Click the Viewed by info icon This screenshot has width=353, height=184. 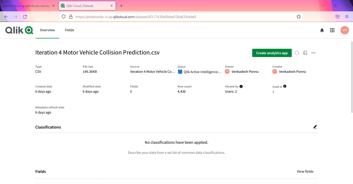pyautogui.click(x=241, y=86)
